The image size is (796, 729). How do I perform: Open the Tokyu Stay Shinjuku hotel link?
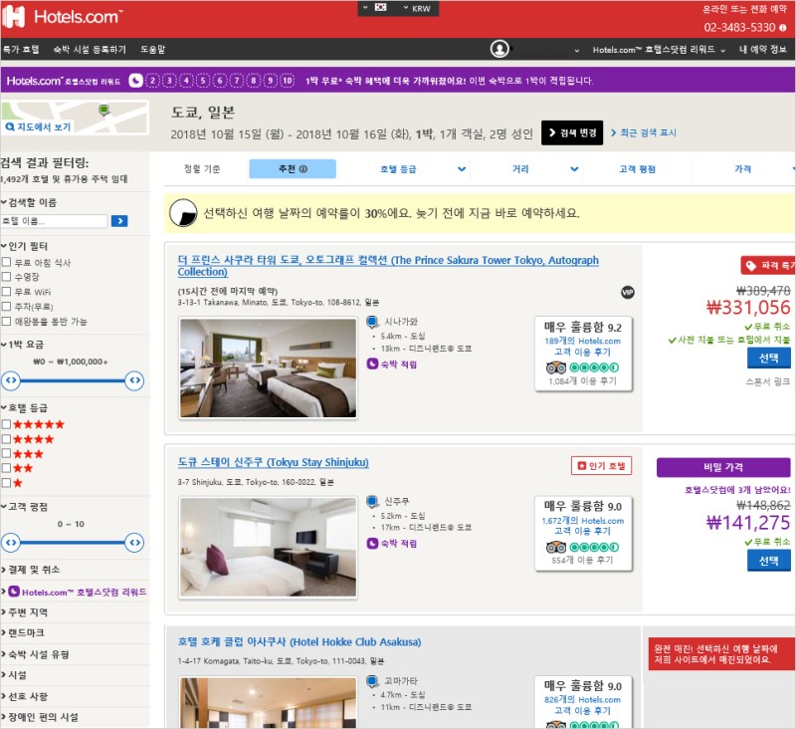pos(273,462)
